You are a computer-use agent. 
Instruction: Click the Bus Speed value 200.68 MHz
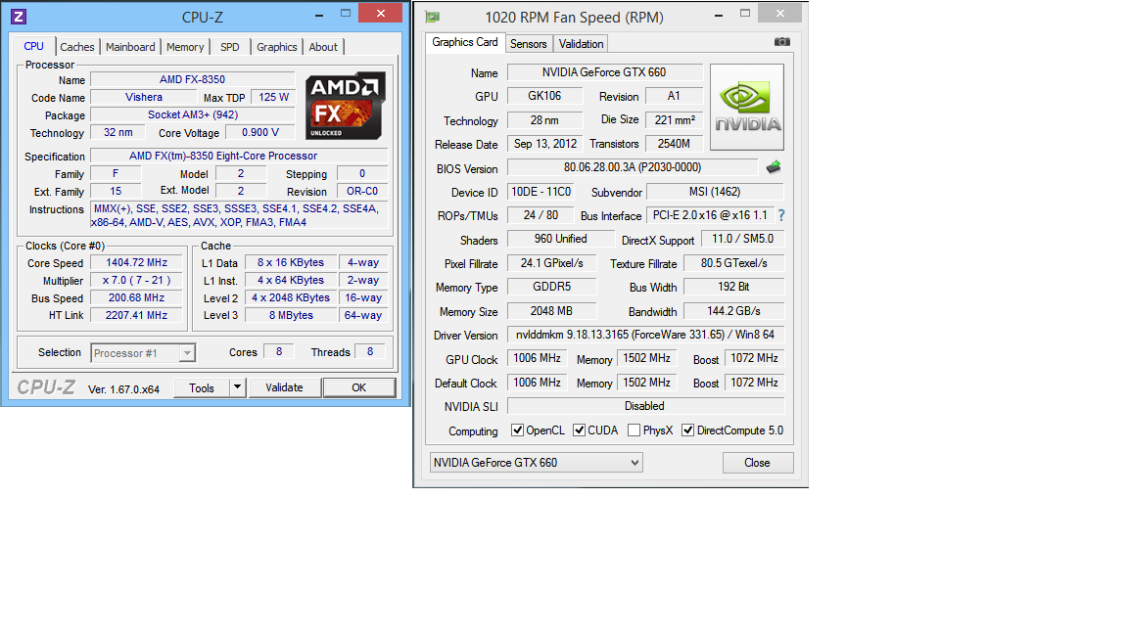137,297
